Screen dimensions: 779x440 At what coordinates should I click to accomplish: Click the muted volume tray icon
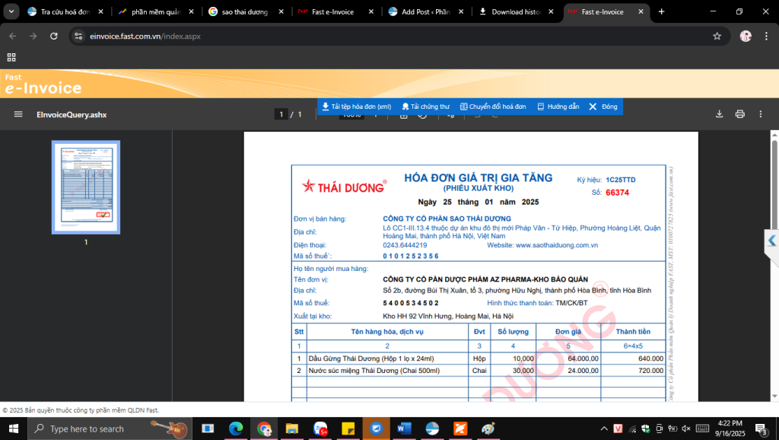point(686,429)
